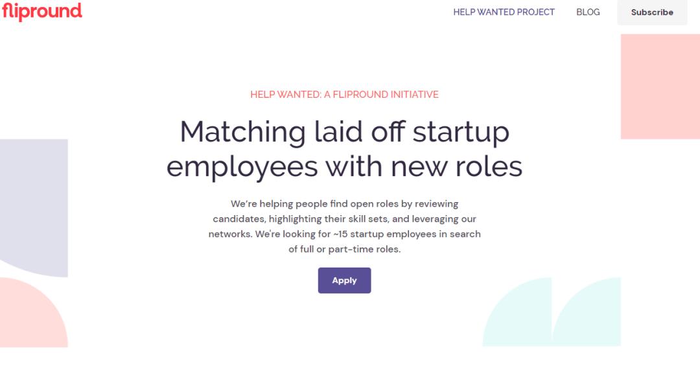Click the Flipround logo
Screen dimensions: 700x368
coord(42,12)
